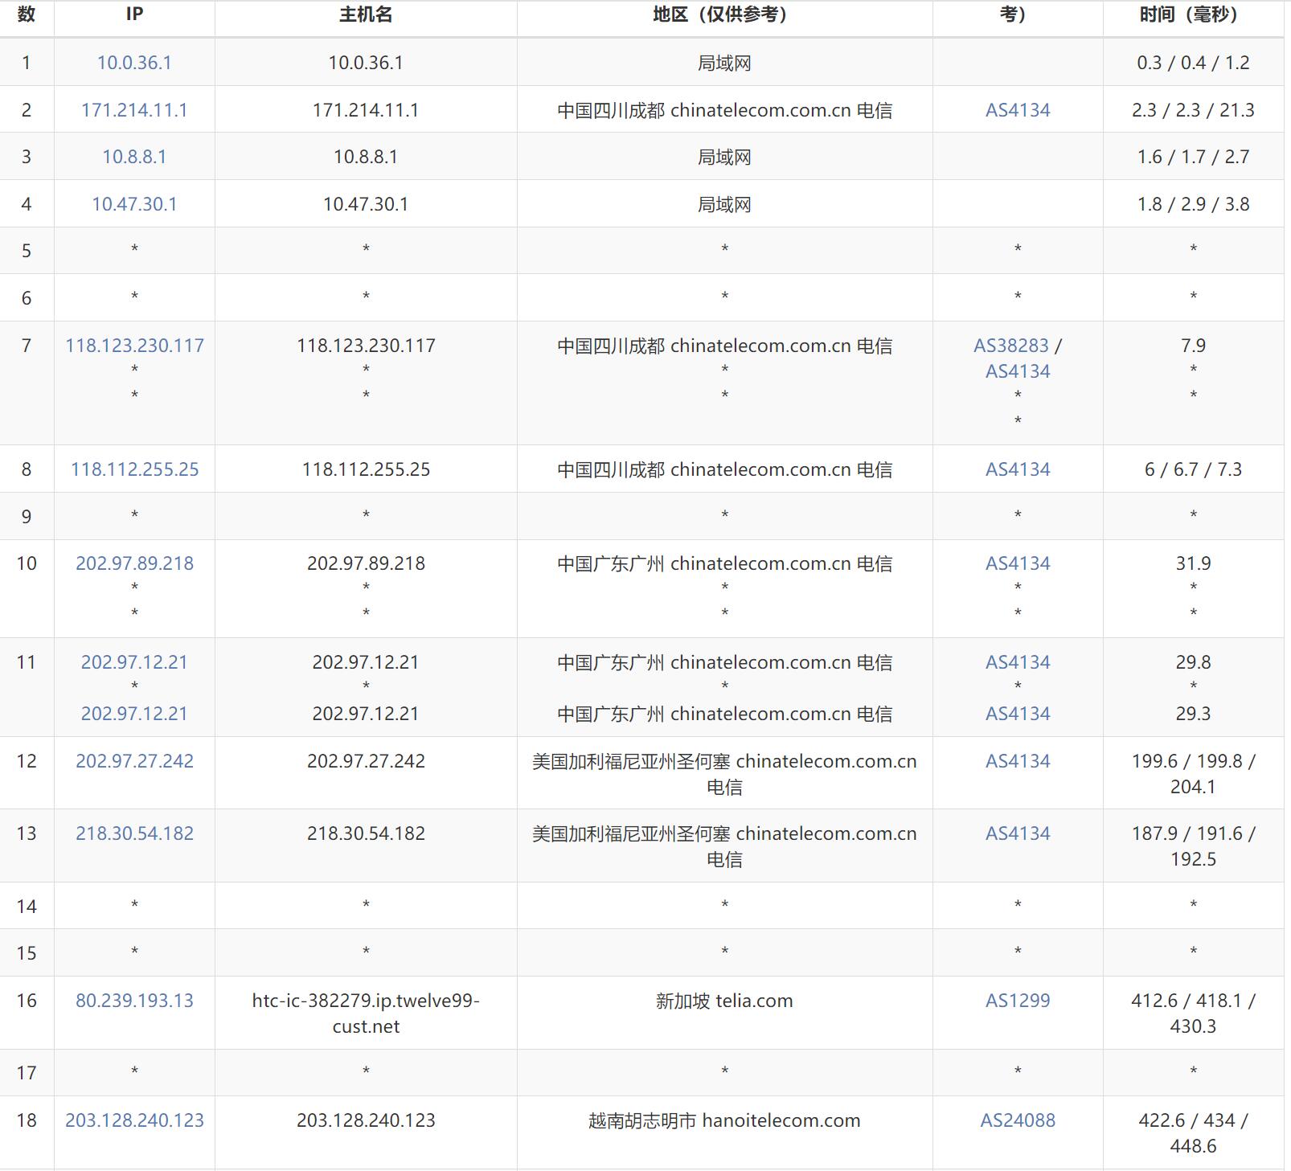
Task: Select time value 31.9 in hop 10
Action: tap(1193, 563)
